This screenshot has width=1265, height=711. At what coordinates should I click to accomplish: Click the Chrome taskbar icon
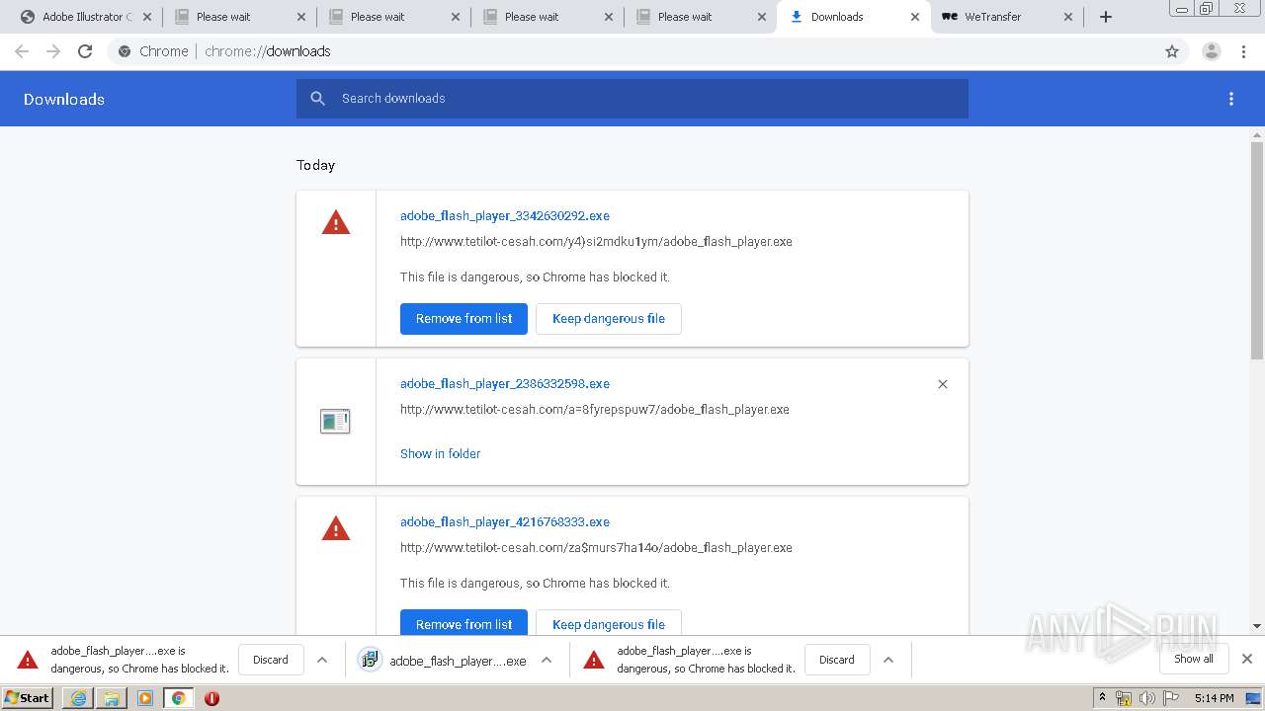click(179, 698)
